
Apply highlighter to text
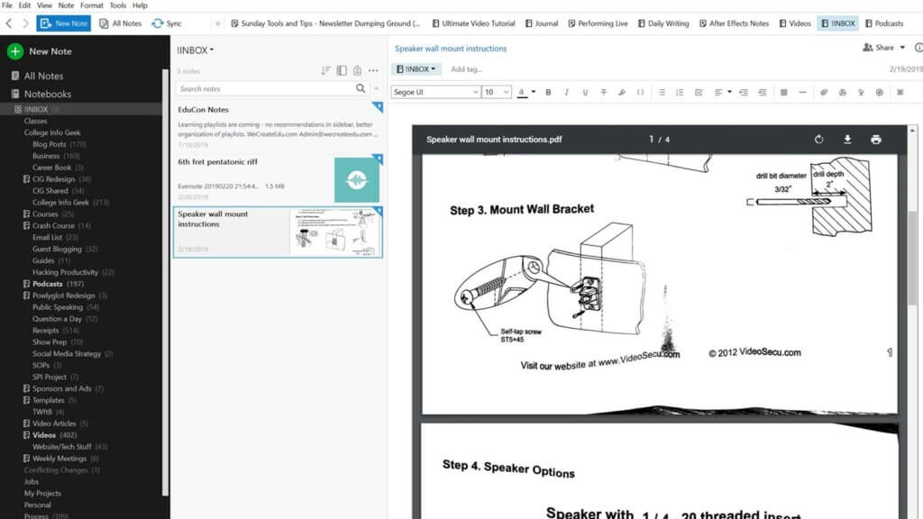(622, 93)
